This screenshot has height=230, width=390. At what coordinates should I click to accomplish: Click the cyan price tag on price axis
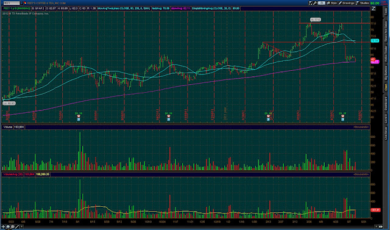(x=375, y=41)
